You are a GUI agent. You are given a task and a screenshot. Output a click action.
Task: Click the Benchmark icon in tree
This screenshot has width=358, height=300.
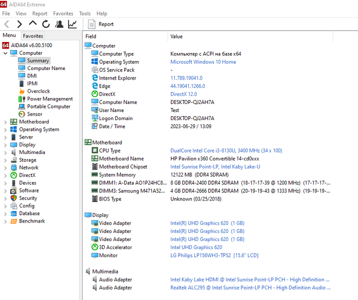14,221
